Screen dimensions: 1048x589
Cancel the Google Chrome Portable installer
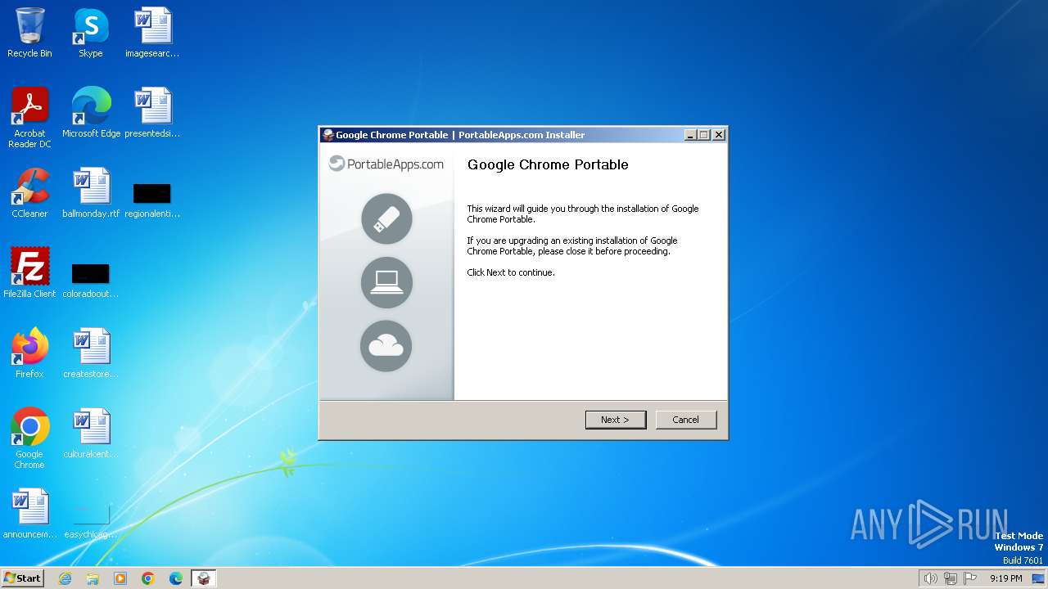tap(686, 420)
